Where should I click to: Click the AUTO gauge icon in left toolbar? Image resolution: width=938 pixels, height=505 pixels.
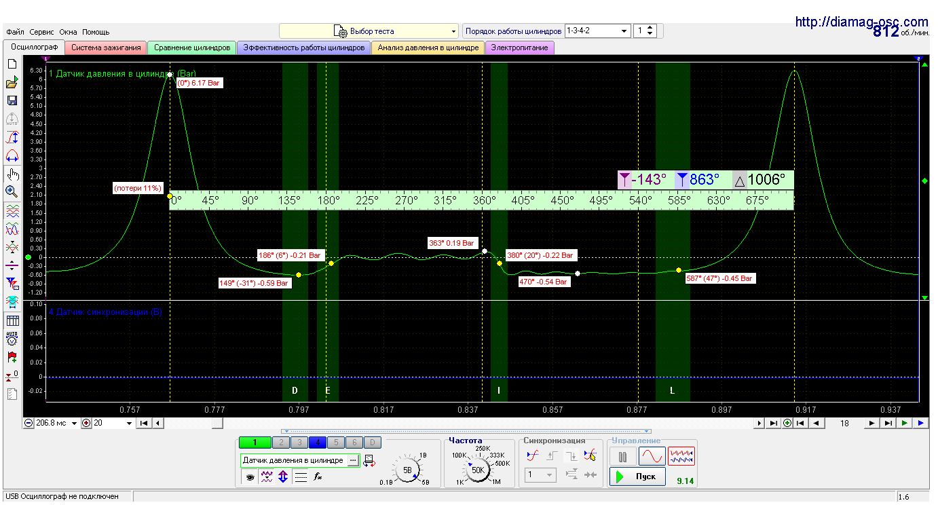[x=12, y=339]
